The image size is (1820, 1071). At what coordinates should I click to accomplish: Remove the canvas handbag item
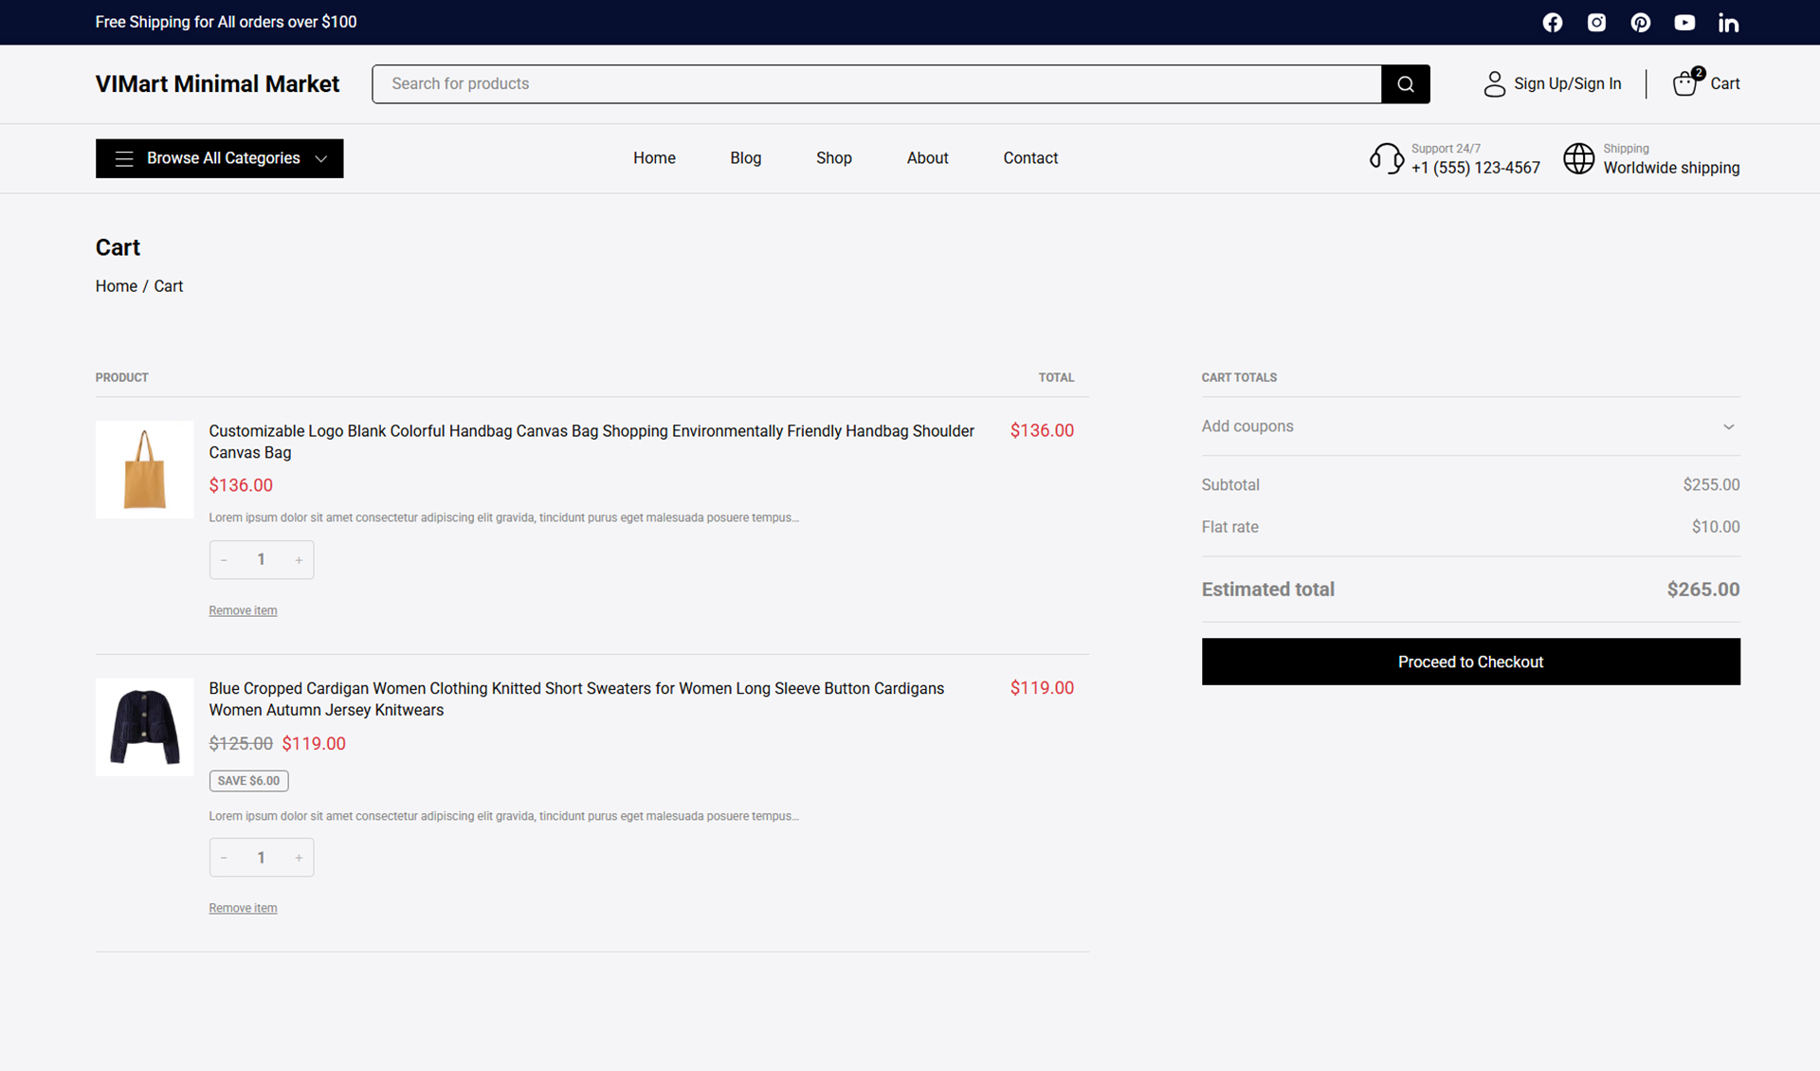pyautogui.click(x=243, y=609)
